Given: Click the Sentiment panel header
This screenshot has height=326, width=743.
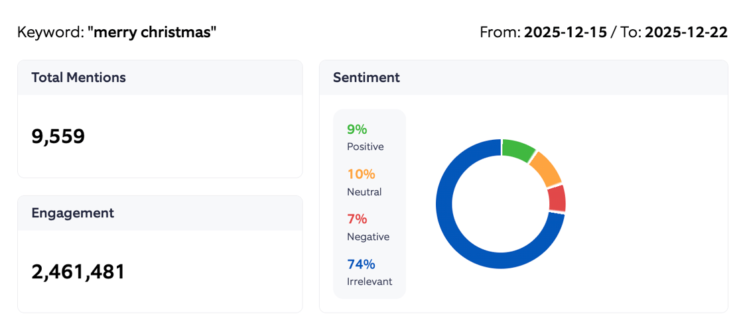Looking at the screenshot, I should click(x=366, y=78).
